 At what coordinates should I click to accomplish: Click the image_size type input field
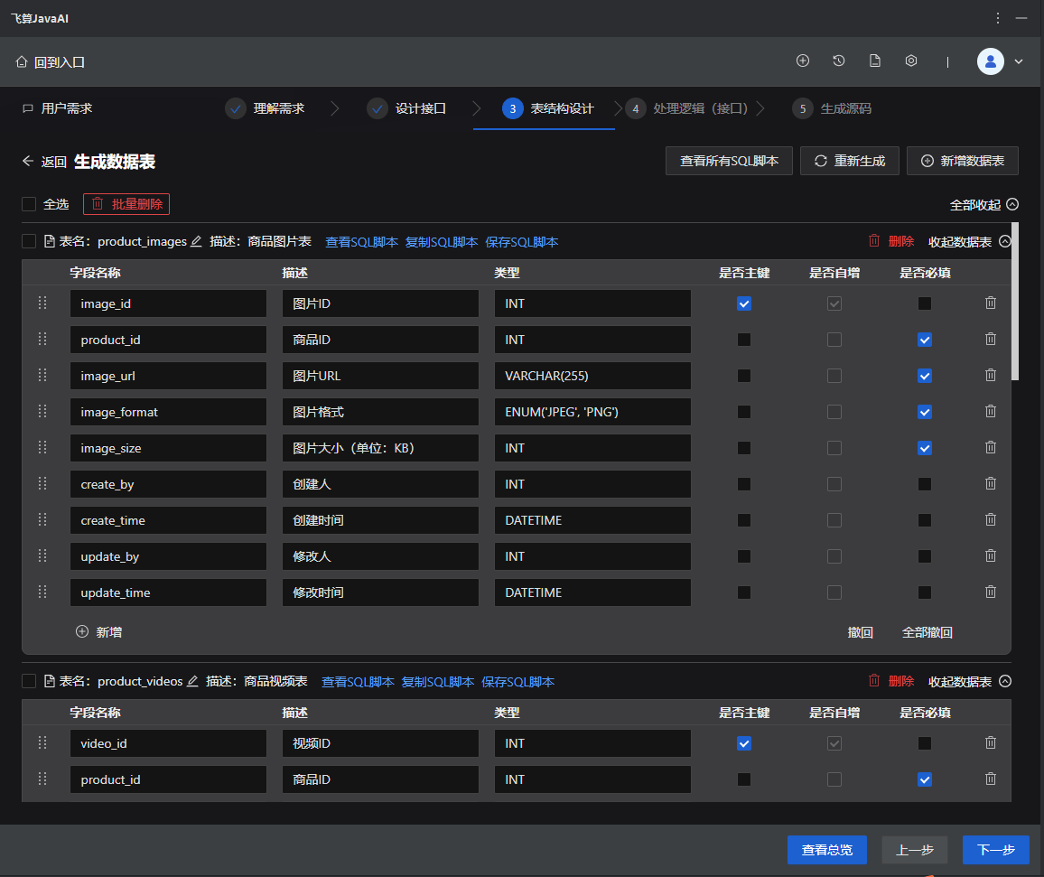[592, 448]
